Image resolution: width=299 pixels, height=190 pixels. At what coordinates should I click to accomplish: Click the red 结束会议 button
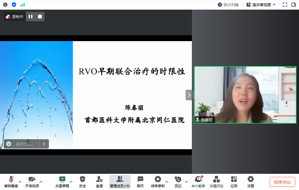[282, 182]
